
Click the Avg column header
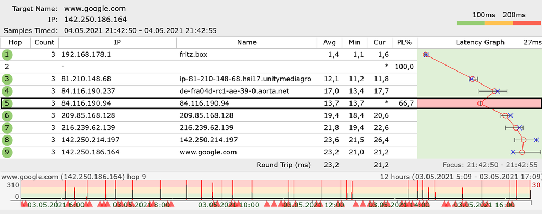click(x=330, y=42)
